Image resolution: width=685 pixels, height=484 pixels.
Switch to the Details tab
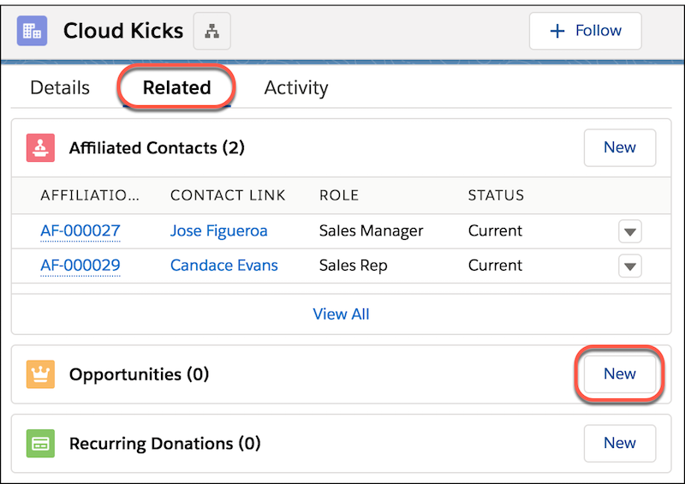(x=60, y=87)
